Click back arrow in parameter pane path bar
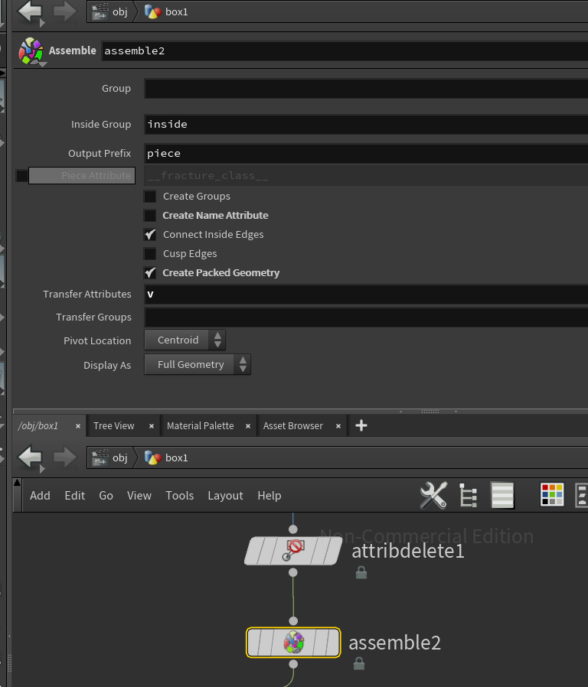Image resolution: width=588 pixels, height=687 pixels. tap(30, 11)
